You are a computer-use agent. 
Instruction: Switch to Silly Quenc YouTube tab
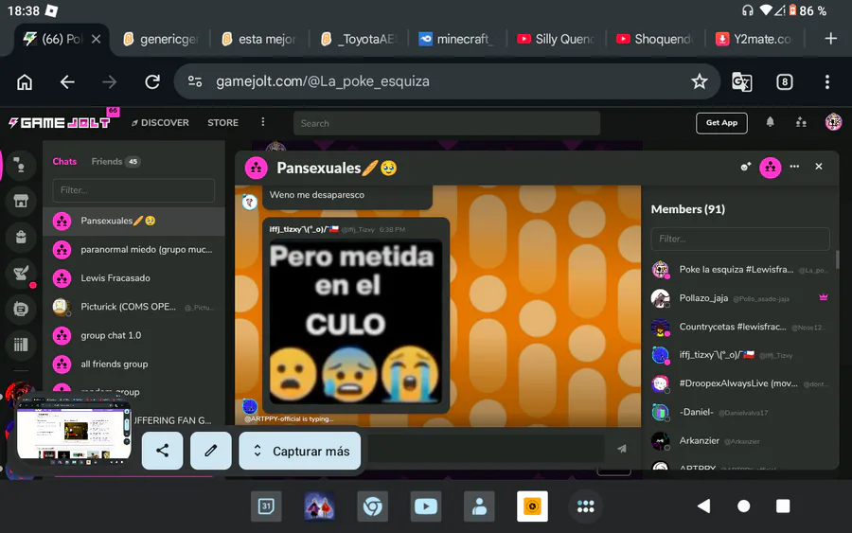pos(556,39)
